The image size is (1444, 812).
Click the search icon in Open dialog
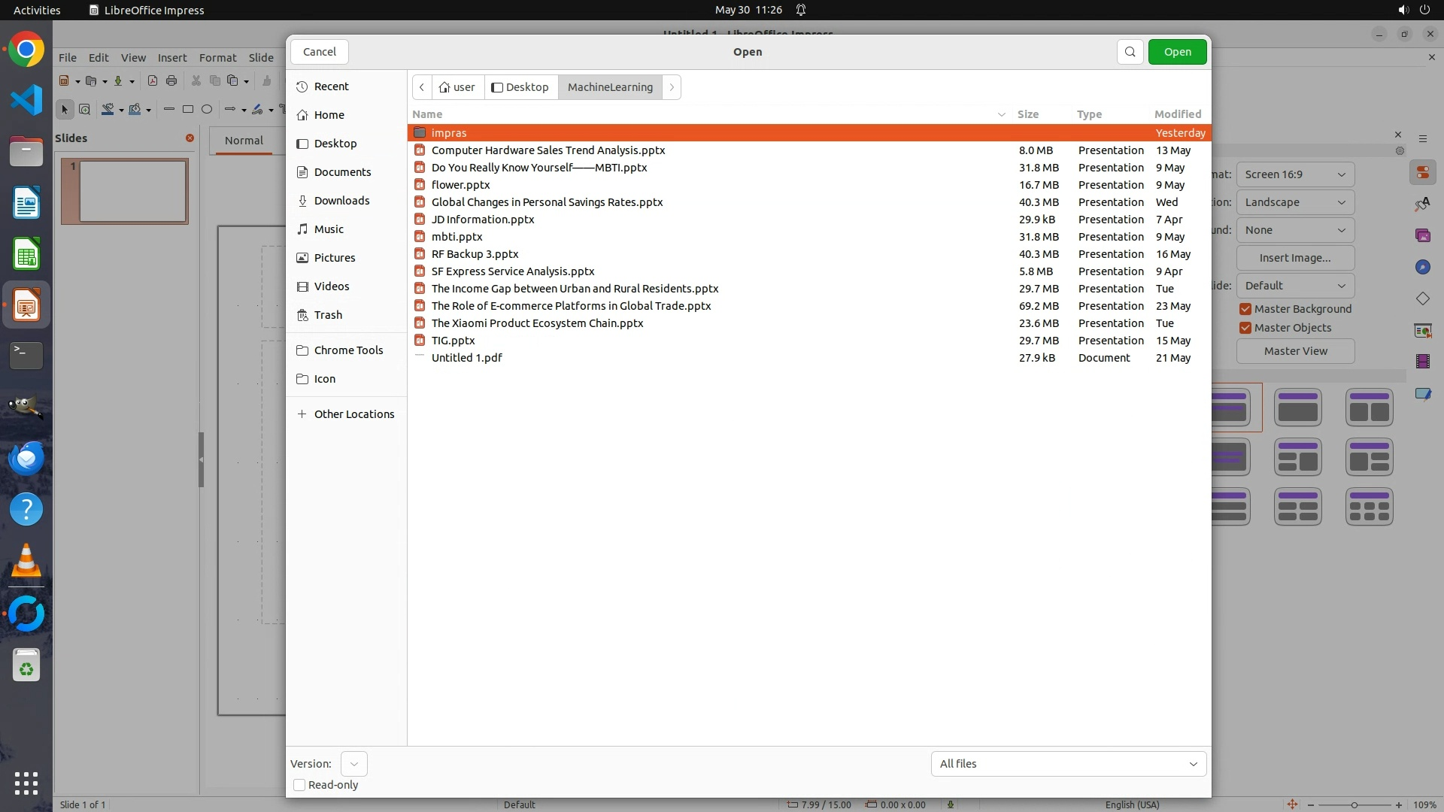click(x=1130, y=52)
